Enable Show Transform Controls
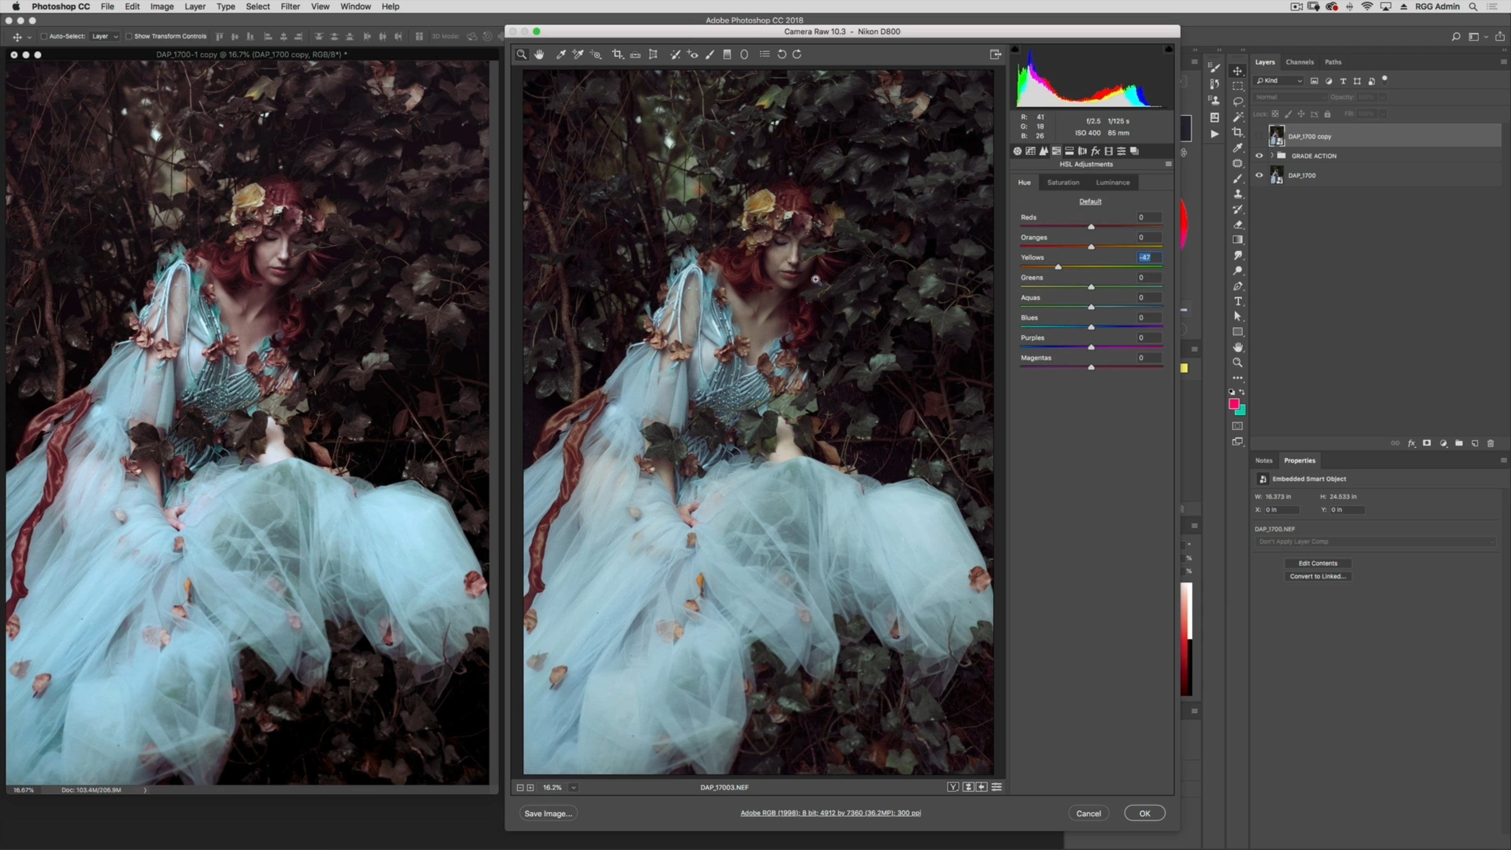The height and width of the screenshot is (850, 1511). [x=129, y=36]
